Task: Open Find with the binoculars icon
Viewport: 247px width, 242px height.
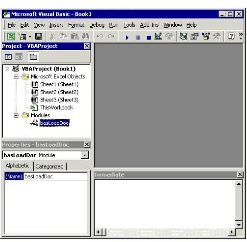Action: 85,37
